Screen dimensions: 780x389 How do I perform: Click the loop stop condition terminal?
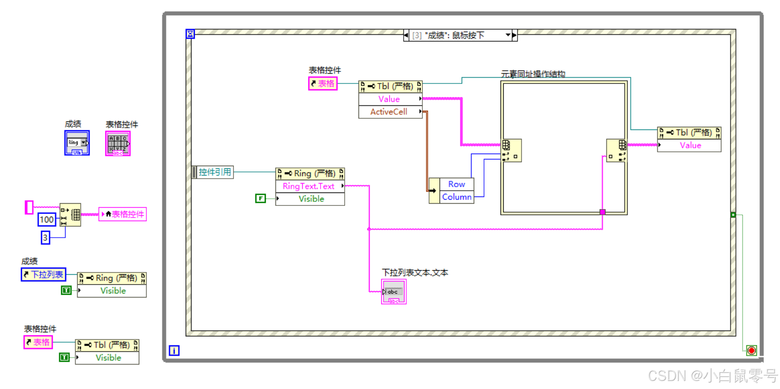pyautogui.click(x=751, y=351)
